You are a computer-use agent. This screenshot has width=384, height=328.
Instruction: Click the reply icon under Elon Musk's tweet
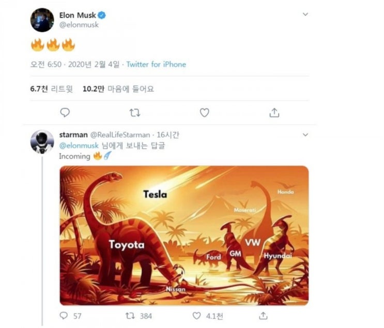pos(65,113)
